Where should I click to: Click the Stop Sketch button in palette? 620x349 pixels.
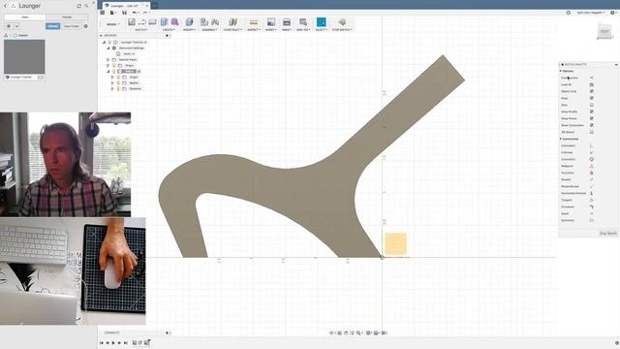tap(608, 233)
